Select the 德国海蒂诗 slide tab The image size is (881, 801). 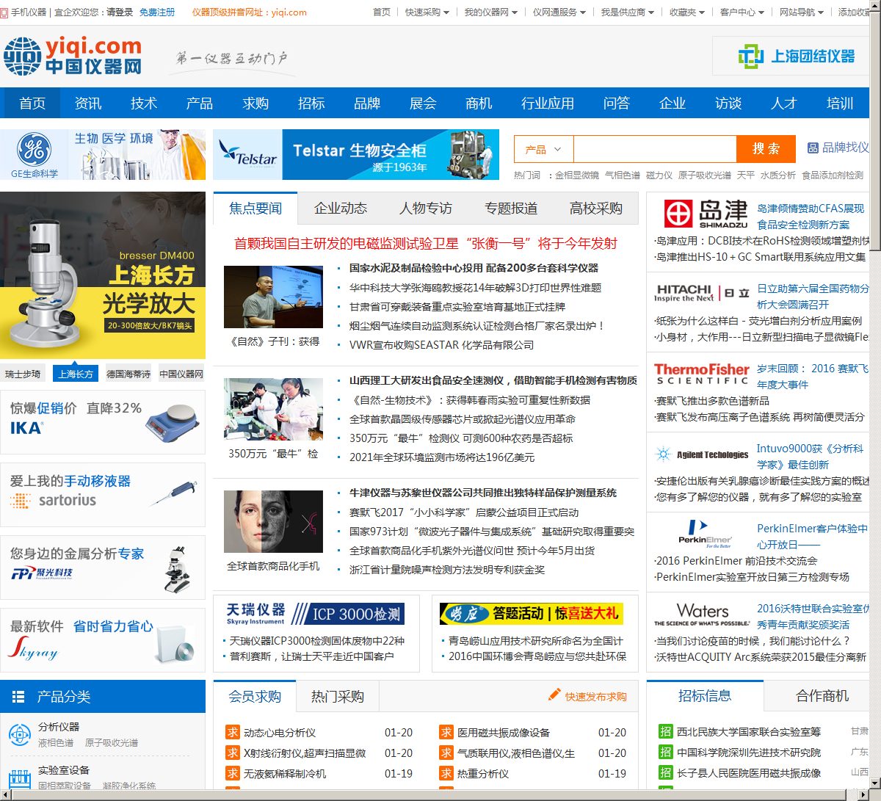point(128,374)
